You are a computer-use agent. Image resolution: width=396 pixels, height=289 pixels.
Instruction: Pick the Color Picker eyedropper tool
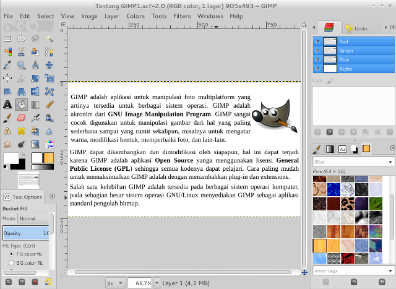(7, 65)
